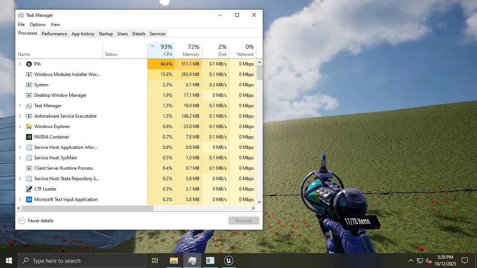This screenshot has height=268, width=477.
Task: Select the Pih process Unreal icon
Action: 29,64
